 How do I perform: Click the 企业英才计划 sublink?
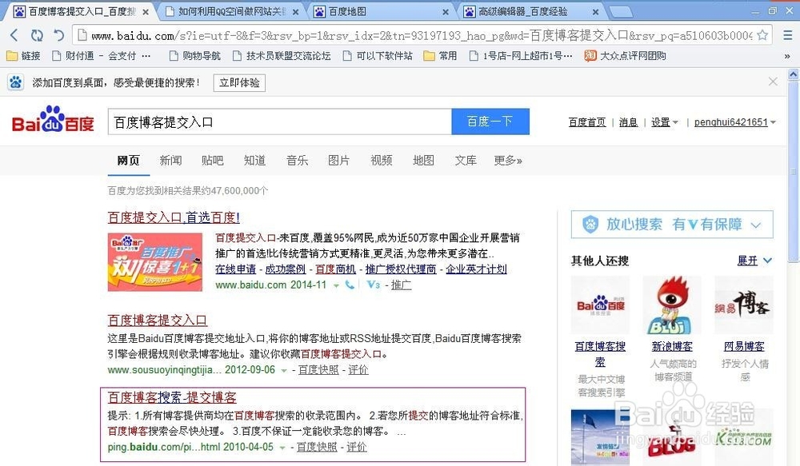coord(476,269)
